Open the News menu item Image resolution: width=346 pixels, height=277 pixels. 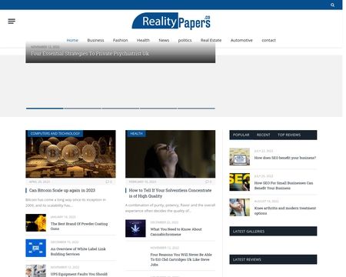pyautogui.click(x=164, y=40)
